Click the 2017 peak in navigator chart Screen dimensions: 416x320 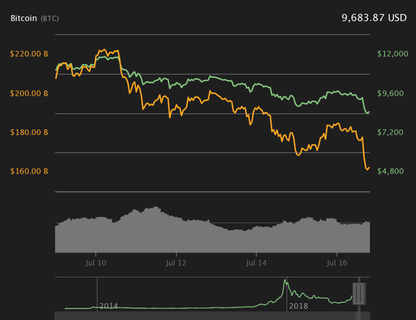(x=285, y=281)
